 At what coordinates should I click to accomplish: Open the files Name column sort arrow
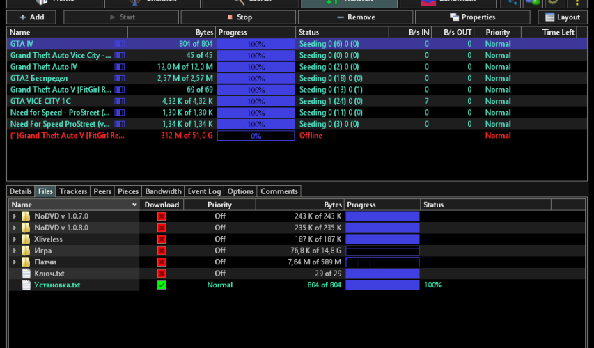tap(134, 205)
